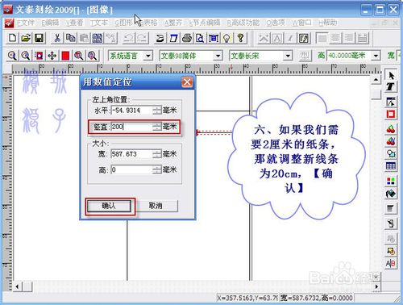Image resolution: width=403 pixels, height=305 pixels.
Task: Open the 系统语言 language dropdown
Action: pyautogui.click(x=148, y=56)
